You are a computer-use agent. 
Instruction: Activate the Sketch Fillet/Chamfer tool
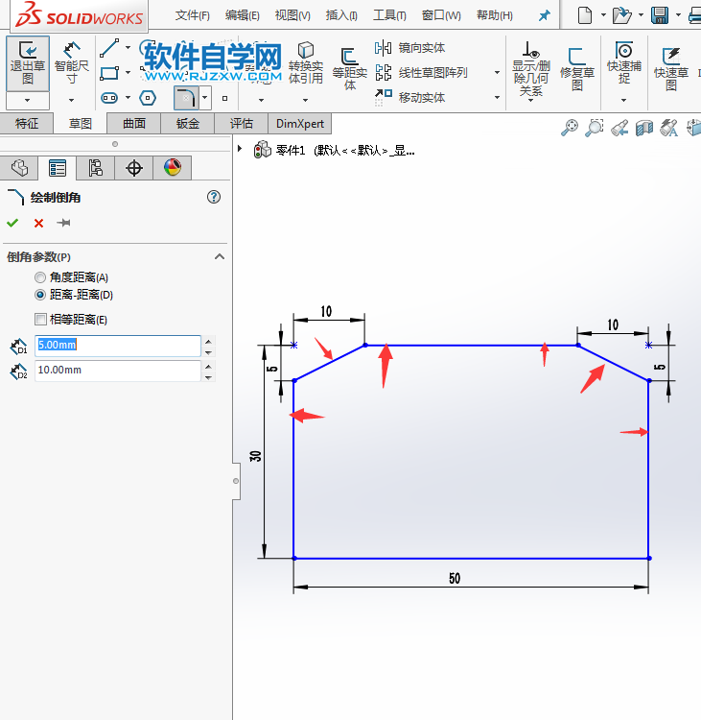coord(185,98)
